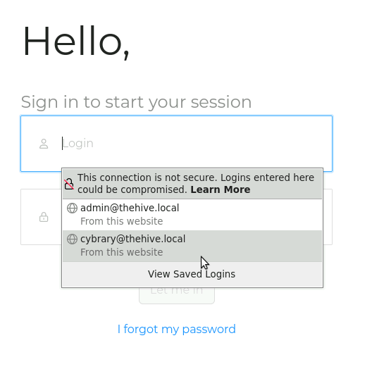Click the globe icon beside cybrary@thehive.local

pyautogui.click(x=72, y=239)
